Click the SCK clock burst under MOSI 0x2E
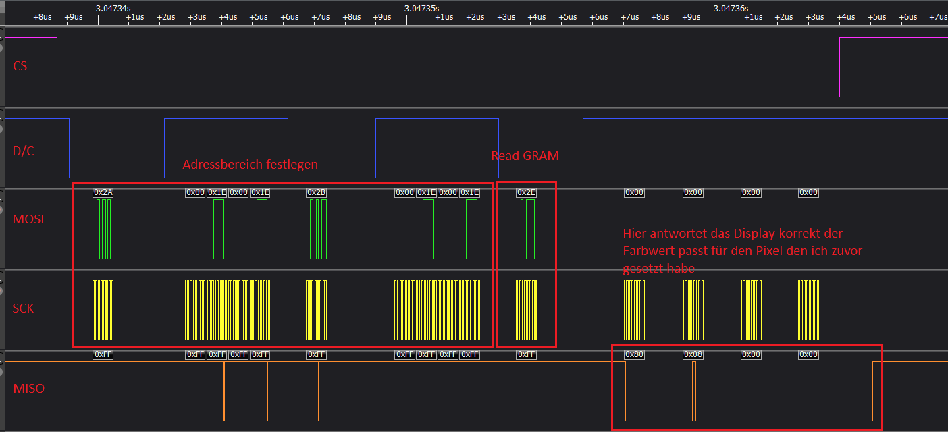 (x=527, y=310)
